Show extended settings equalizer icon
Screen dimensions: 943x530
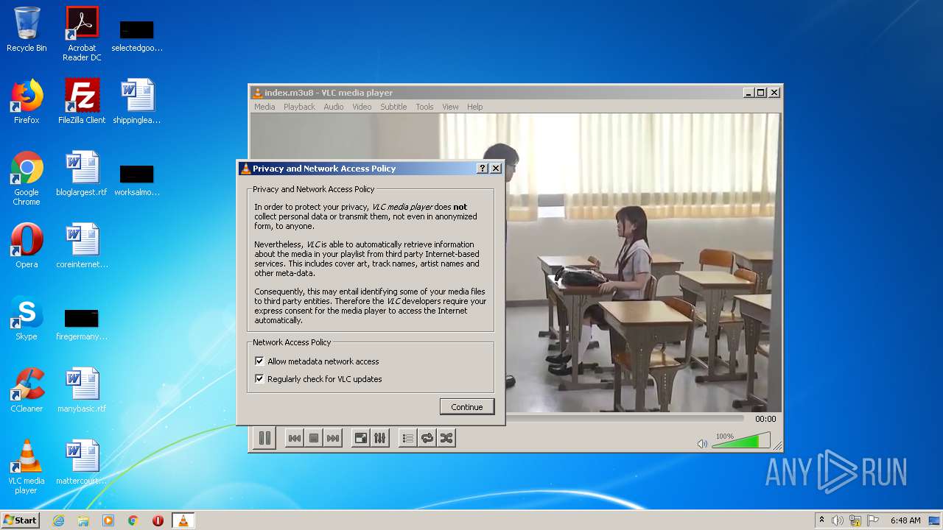[x=379, y=438]
